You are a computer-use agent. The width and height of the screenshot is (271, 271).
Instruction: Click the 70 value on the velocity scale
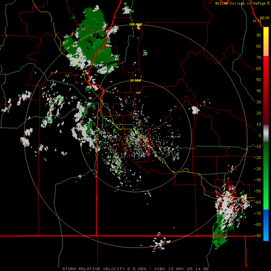pyautogui.click(x=259, y=58)
